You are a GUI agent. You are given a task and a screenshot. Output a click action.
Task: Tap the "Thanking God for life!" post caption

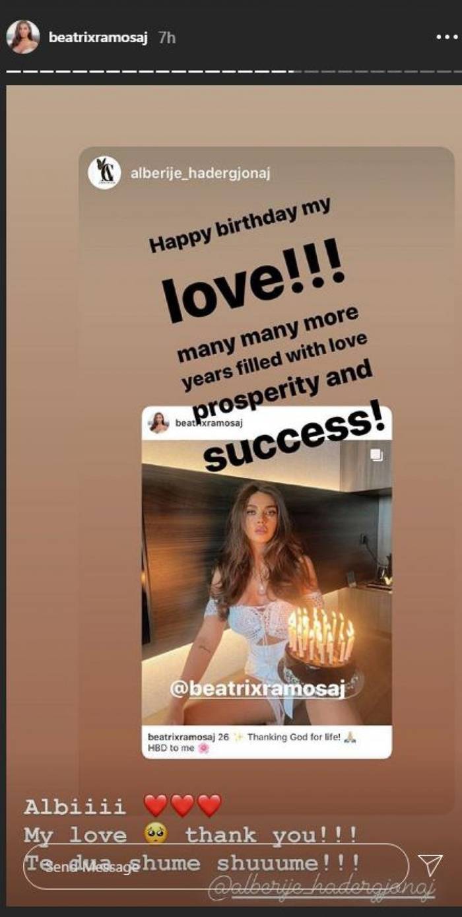294,737
